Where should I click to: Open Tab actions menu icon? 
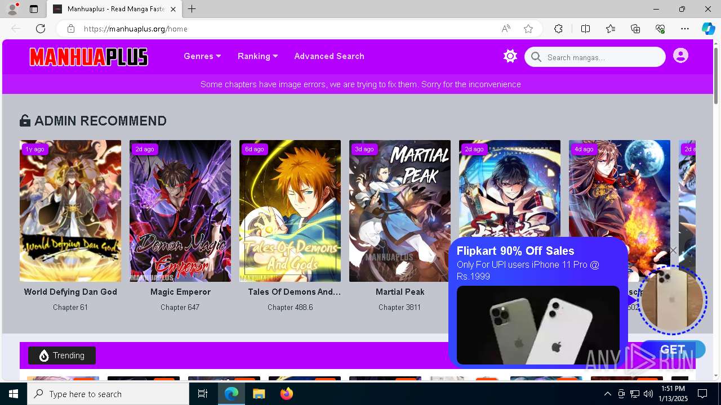point(34,9)
